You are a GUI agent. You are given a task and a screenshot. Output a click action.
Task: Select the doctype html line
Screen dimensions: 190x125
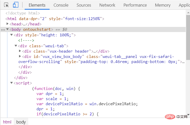pyautogui.click(x=23, y=13)
